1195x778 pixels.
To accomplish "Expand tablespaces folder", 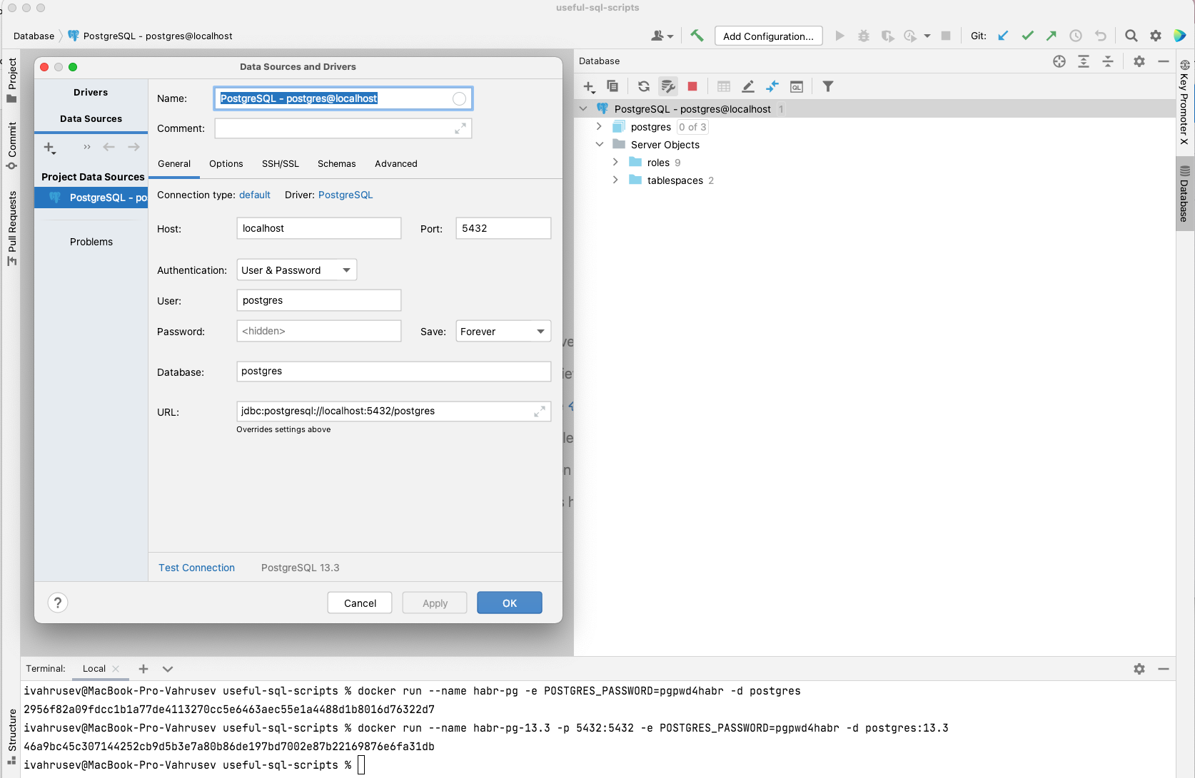I will click(615, 180).
